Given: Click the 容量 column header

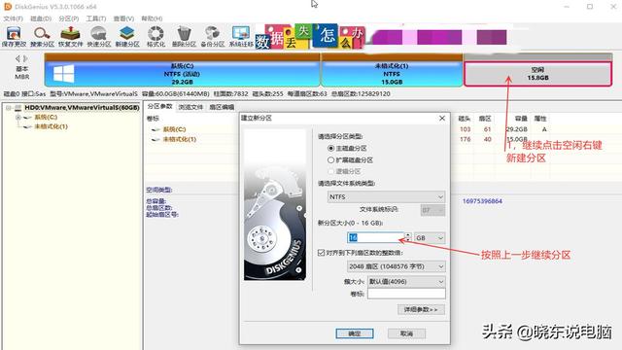Looking at the screenshot, I should (x=521, y=119).
